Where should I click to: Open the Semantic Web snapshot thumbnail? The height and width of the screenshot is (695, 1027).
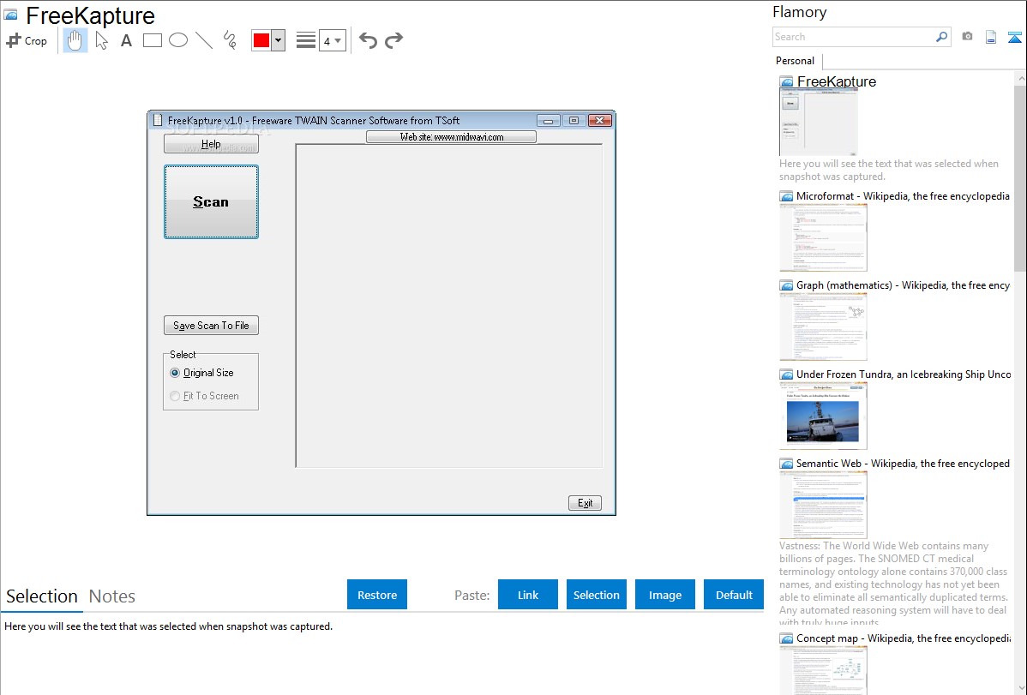[x=823, y=505]
